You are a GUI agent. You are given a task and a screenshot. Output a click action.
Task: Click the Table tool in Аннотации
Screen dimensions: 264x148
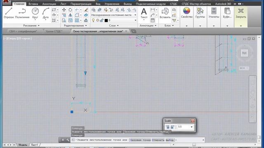pyautogui.click(x=153, y=21)
